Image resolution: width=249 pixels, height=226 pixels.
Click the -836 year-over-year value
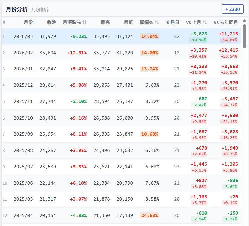(233, 180)
